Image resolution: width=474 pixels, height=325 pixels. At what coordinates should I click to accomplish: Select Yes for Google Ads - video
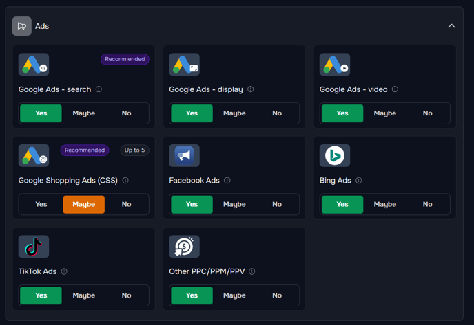342,113
